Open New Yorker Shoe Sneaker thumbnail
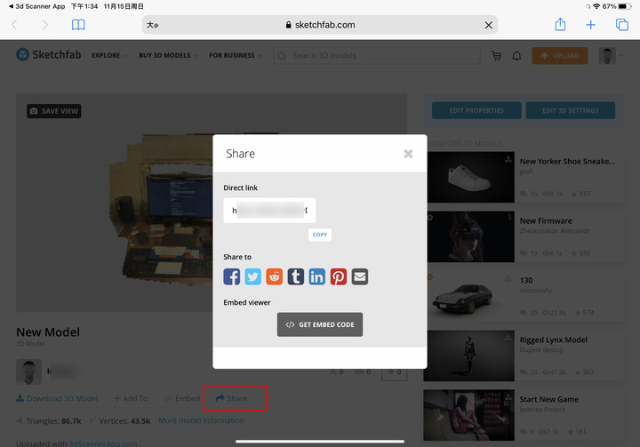 point(469,177)
